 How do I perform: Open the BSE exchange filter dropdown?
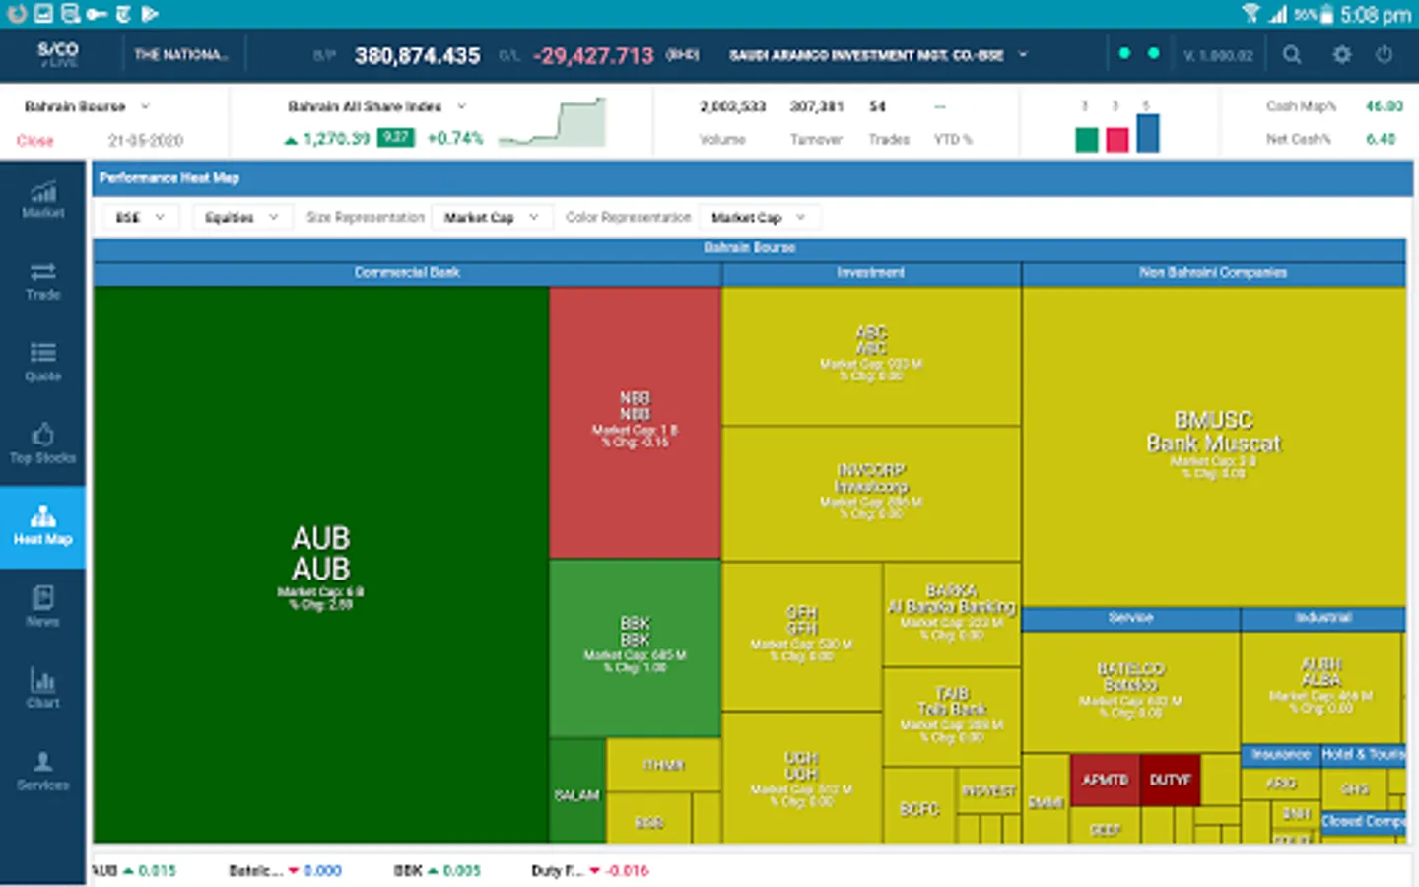click(x=141, y=217)
